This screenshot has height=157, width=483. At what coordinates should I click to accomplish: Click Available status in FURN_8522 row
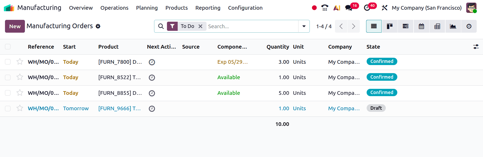point(229,77)
